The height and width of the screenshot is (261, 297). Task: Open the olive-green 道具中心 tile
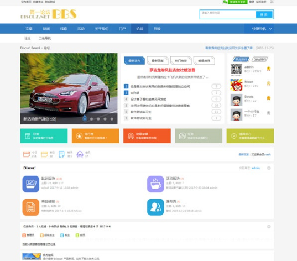pyautogui.click(x=250, y=136)
